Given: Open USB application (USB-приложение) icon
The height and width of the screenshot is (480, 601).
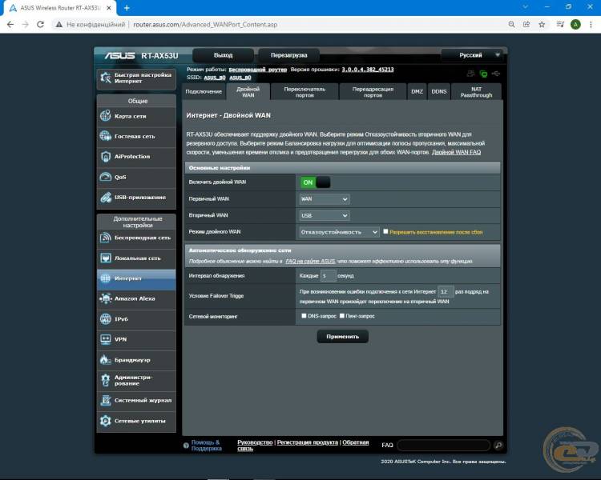Looking at the screenshot, I should 106,197.
